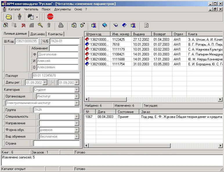Screen dimensions: 224x172
Task: Open the Документы menu
Action: click(x=62, y=9)
